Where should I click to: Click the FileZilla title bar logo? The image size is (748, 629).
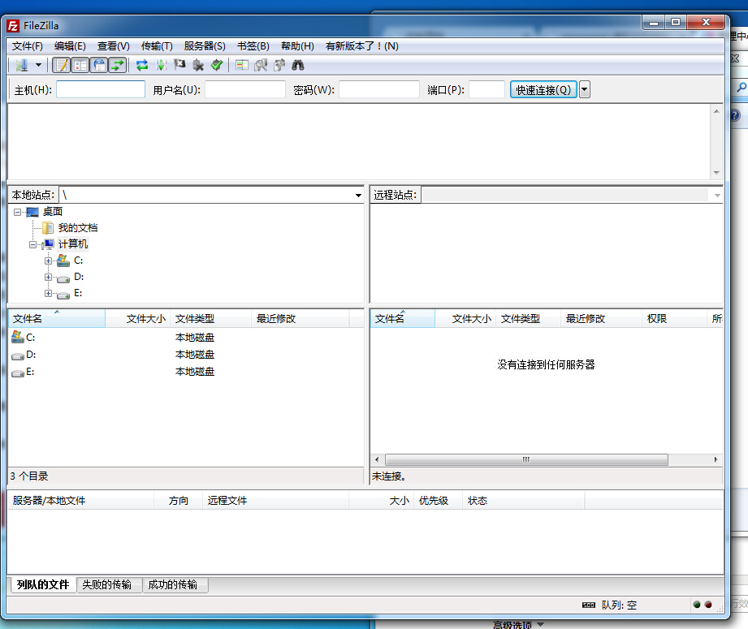click(x=13, y=26)
